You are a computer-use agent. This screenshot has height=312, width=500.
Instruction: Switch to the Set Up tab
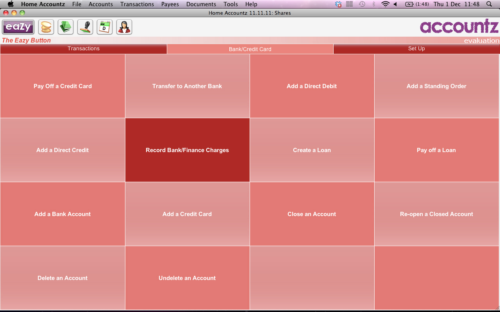[416, 49]
